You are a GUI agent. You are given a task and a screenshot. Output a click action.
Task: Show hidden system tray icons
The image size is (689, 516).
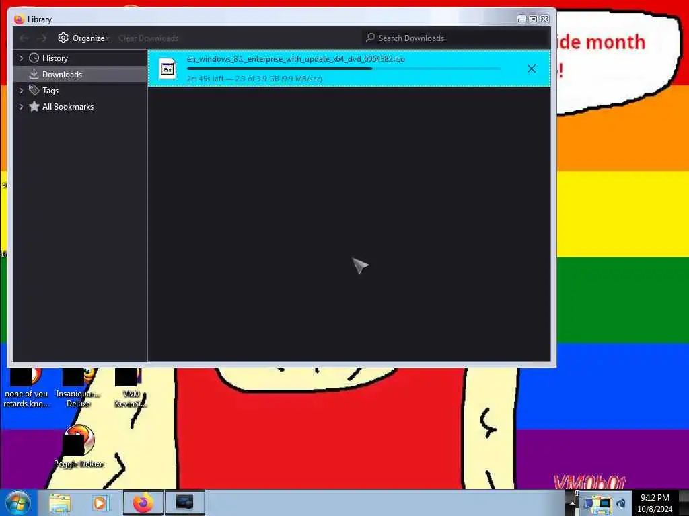tap(572, 503)
